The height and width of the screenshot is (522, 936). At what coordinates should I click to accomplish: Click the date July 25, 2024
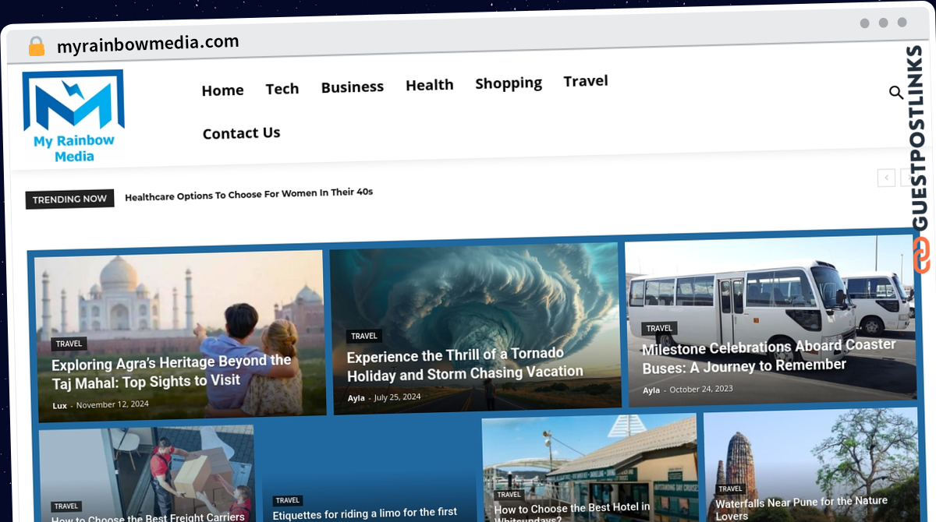397,397
